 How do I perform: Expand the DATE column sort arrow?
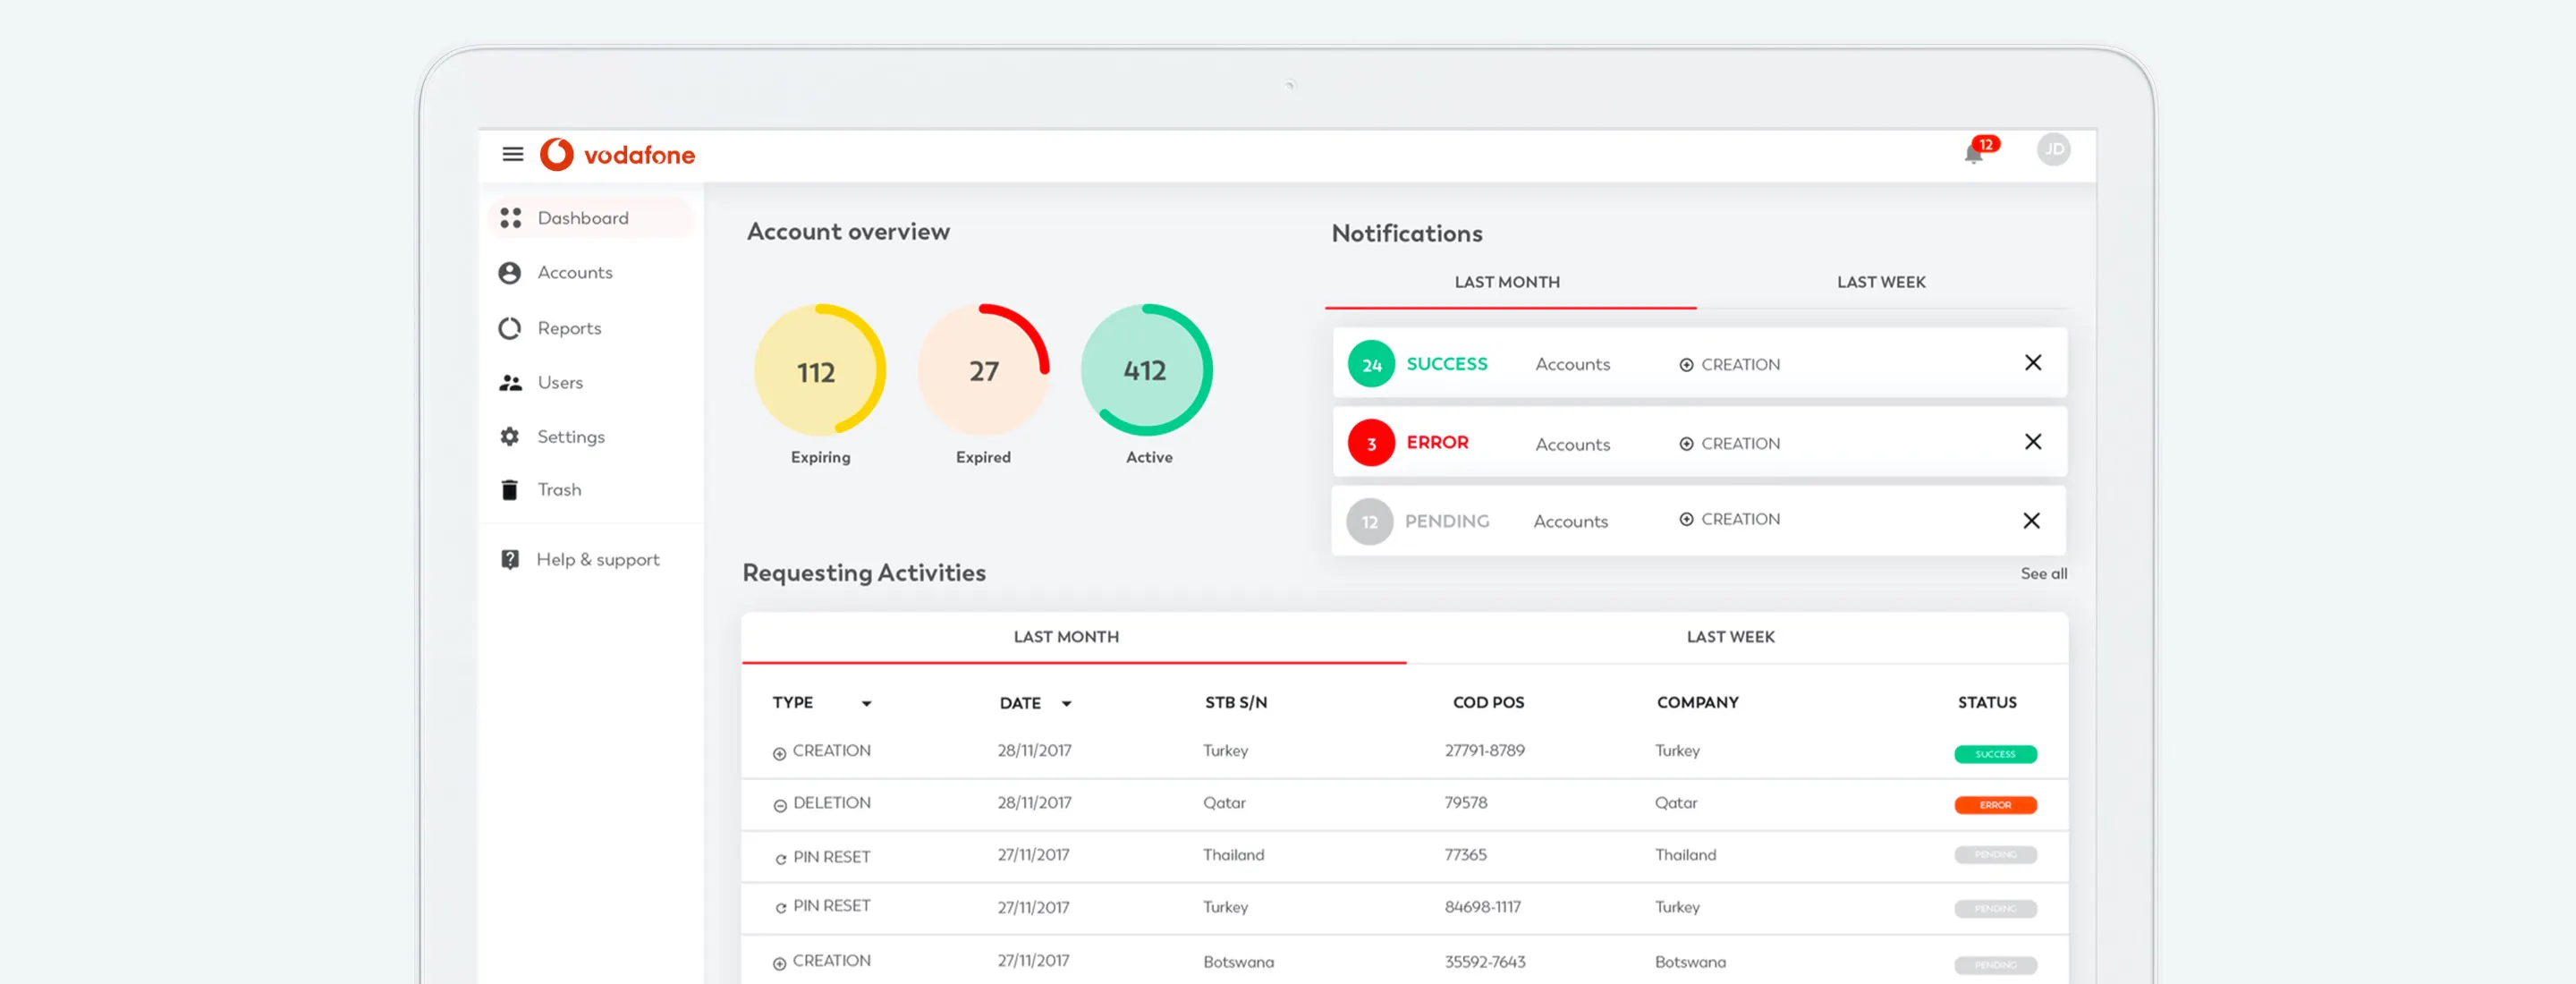(1066, 704)
